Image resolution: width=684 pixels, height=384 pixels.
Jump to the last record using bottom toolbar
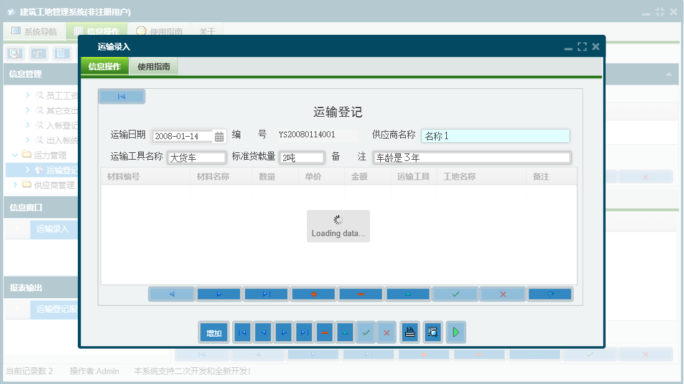pyautogui.click(x=304, y=332)
